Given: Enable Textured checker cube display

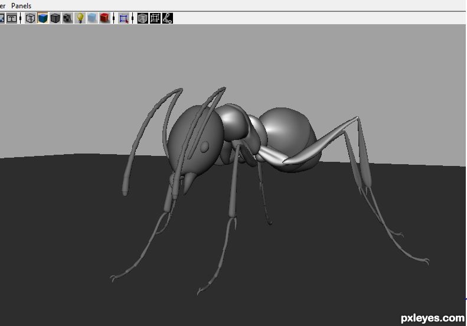Looking at the screenshot, I should coord(68,18).
